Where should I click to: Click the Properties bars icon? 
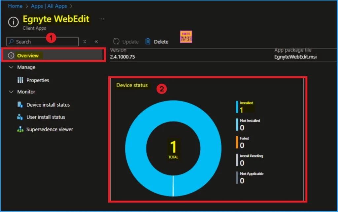[x=20, y=80]
